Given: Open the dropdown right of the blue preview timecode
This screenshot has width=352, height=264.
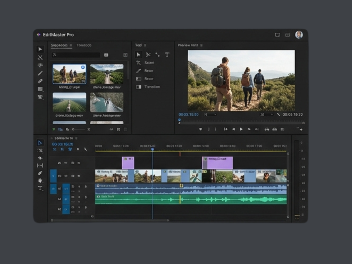Looking at the screenshot, I should (x=211, y=115).
